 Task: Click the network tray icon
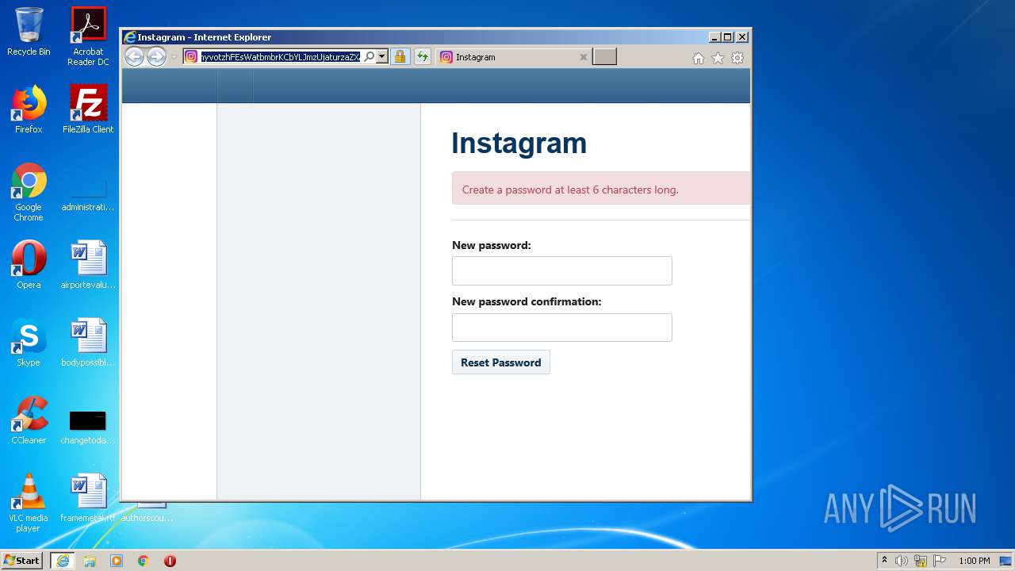[921, 561]
